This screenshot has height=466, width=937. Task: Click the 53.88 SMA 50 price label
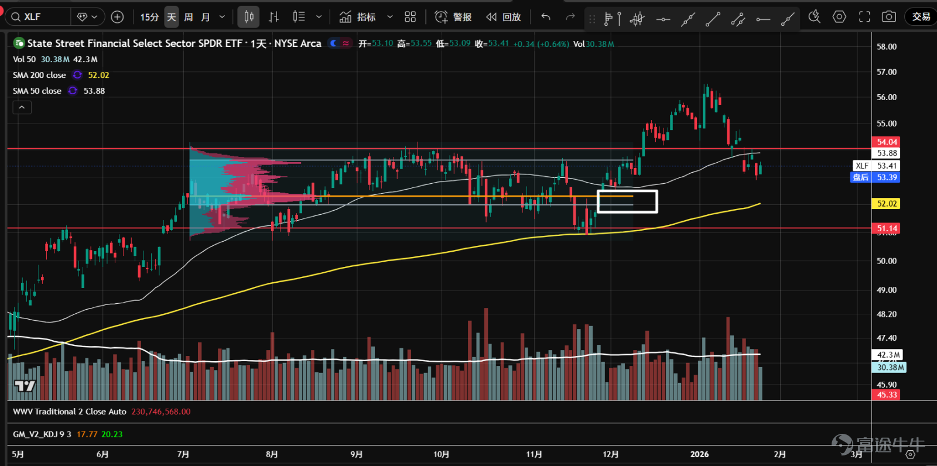887,153
